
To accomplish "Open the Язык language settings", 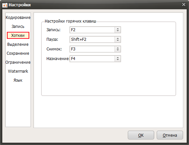I will 18,80.
